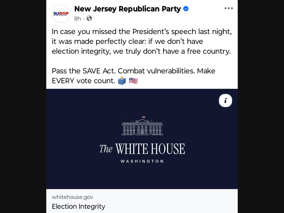Click the 'Pass the SAVE Act' post text

84,71
